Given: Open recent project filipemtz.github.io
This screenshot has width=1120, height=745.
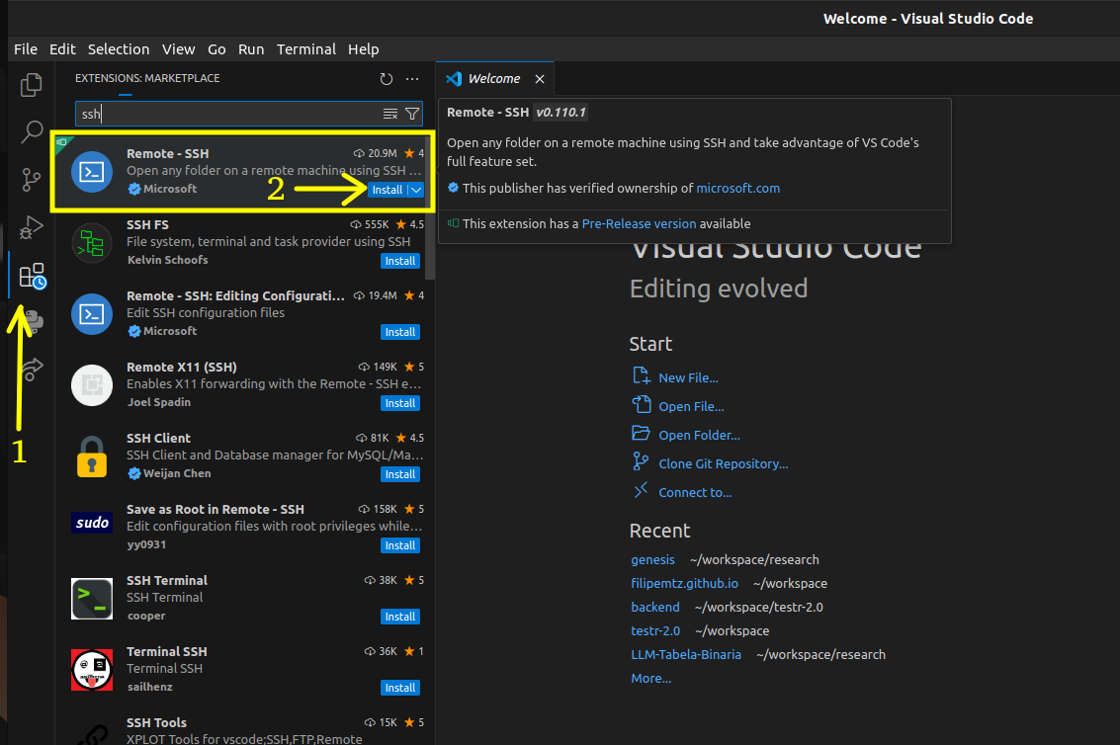Looking at the screenshot, I should pyautogui.click(x=684, y=583).
